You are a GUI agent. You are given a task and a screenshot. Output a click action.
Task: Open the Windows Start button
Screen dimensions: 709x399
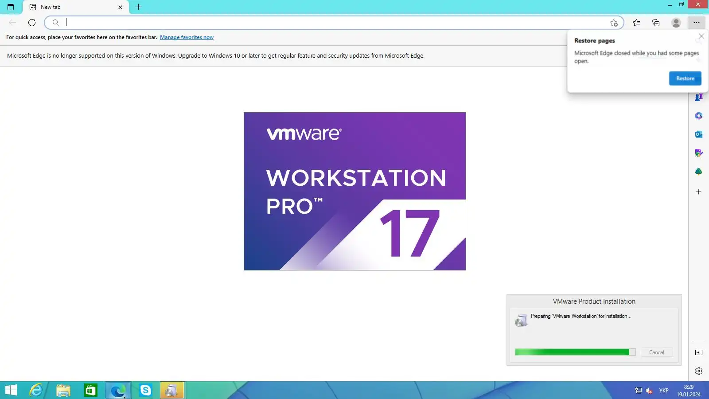click(x=11, y=390)
